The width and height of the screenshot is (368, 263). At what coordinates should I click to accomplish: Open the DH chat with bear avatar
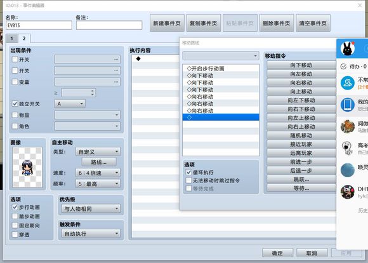point(348,192)
